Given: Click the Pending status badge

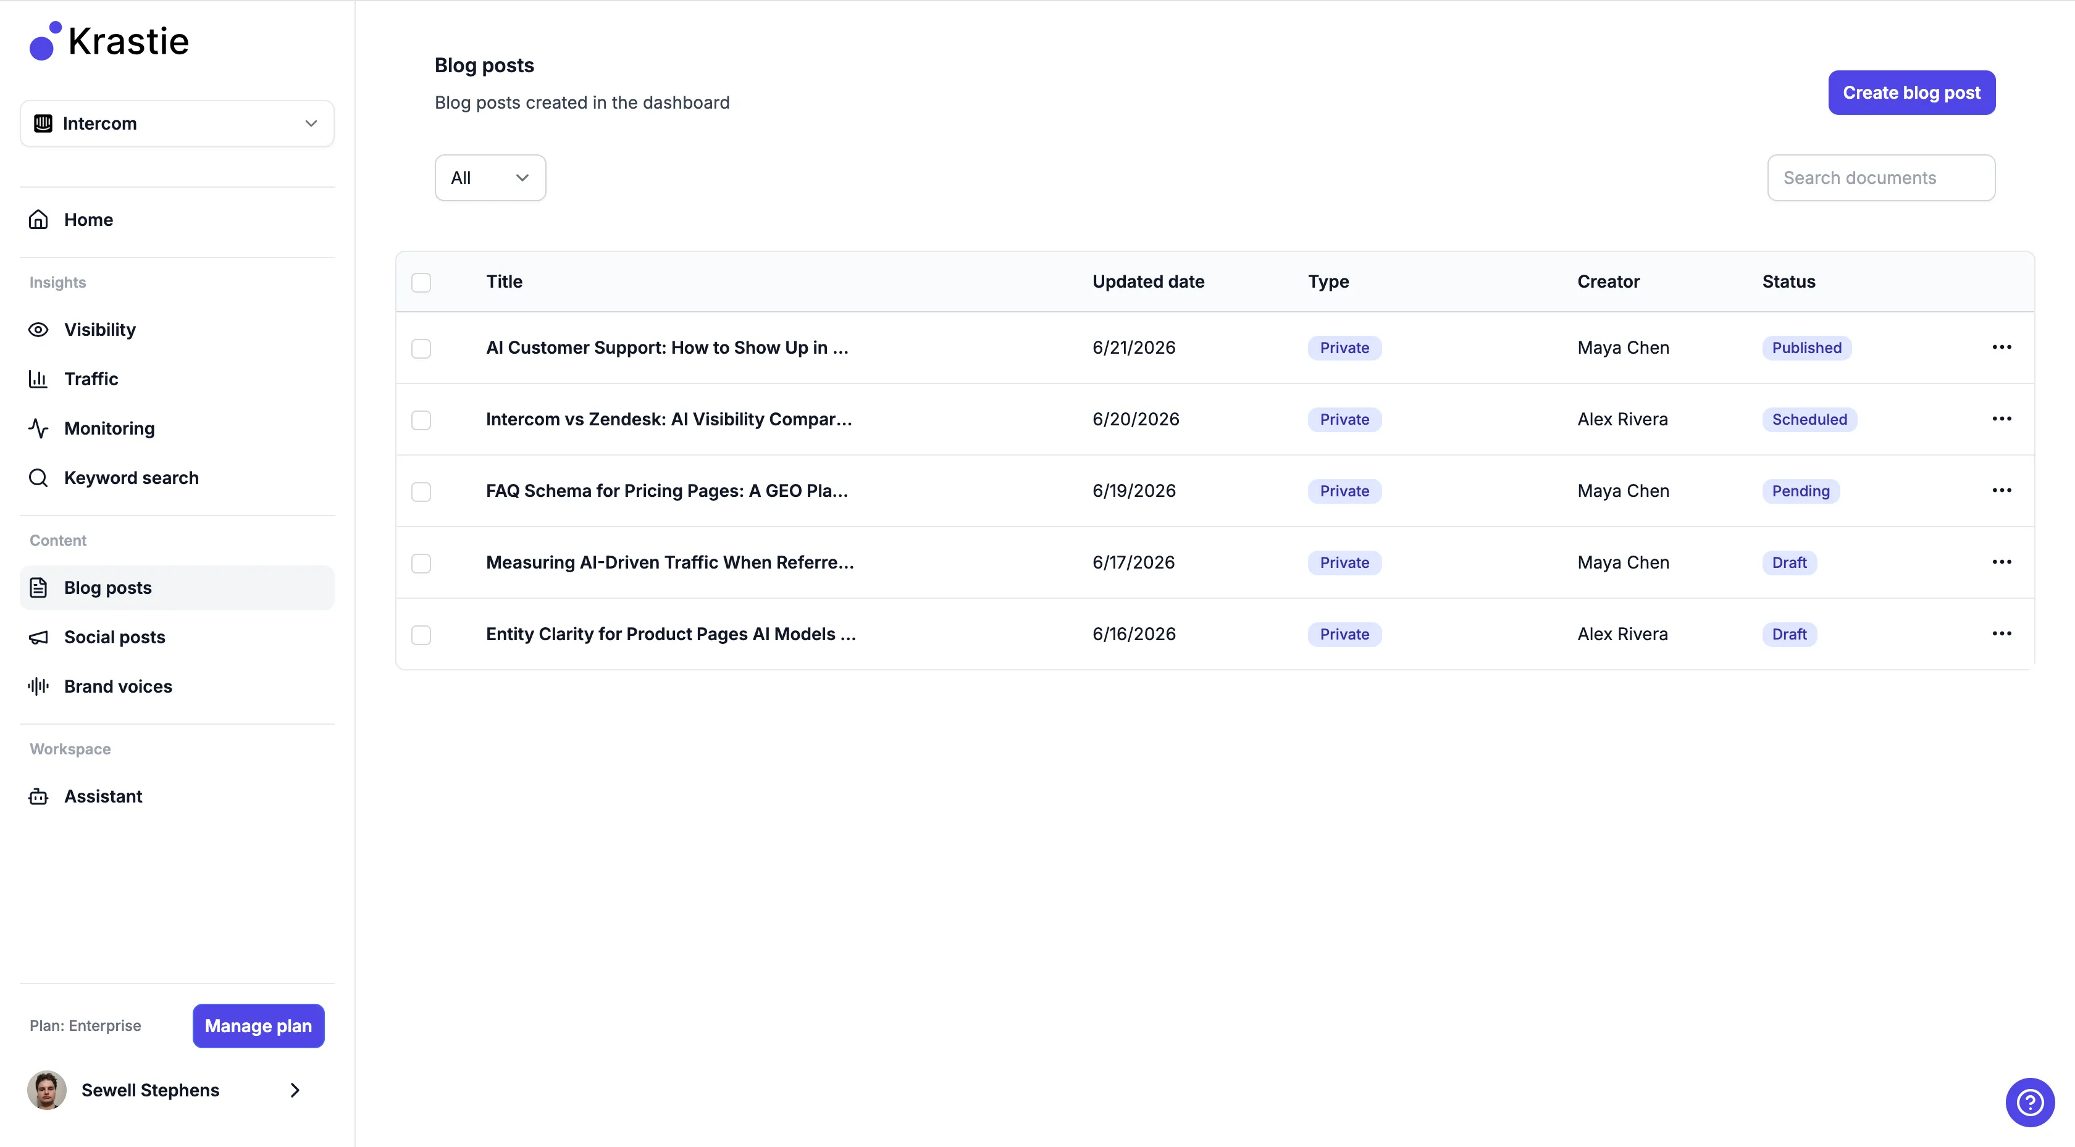Looking at the screenshot, I should click(x=1800, y=491).
